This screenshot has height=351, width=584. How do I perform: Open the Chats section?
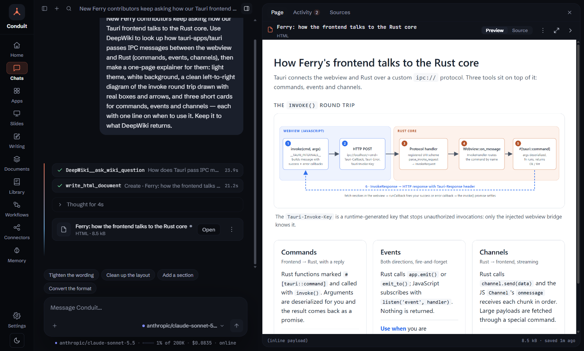pyautogui.click(x=17, y=72)
